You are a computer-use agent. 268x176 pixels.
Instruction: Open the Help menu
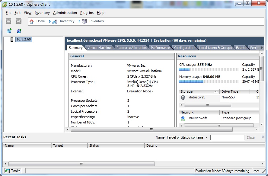101,13
